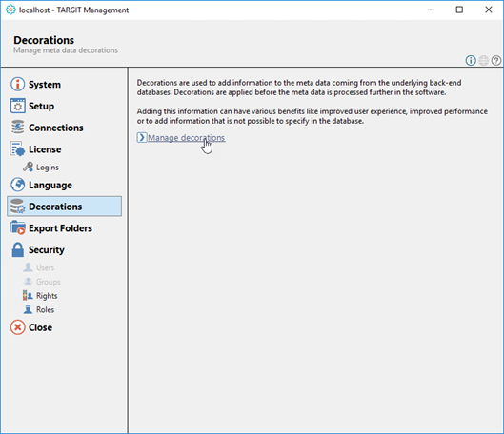
Task: Open the Rights item under Security
Action: [x=40, y=296]
